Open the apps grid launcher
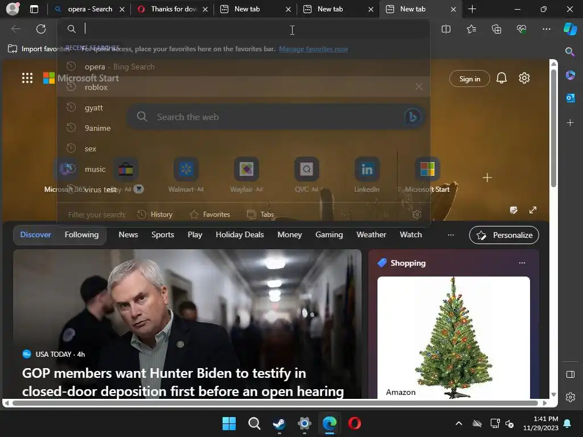The width and height of the screenshot is (583, 437). [27, 78]
